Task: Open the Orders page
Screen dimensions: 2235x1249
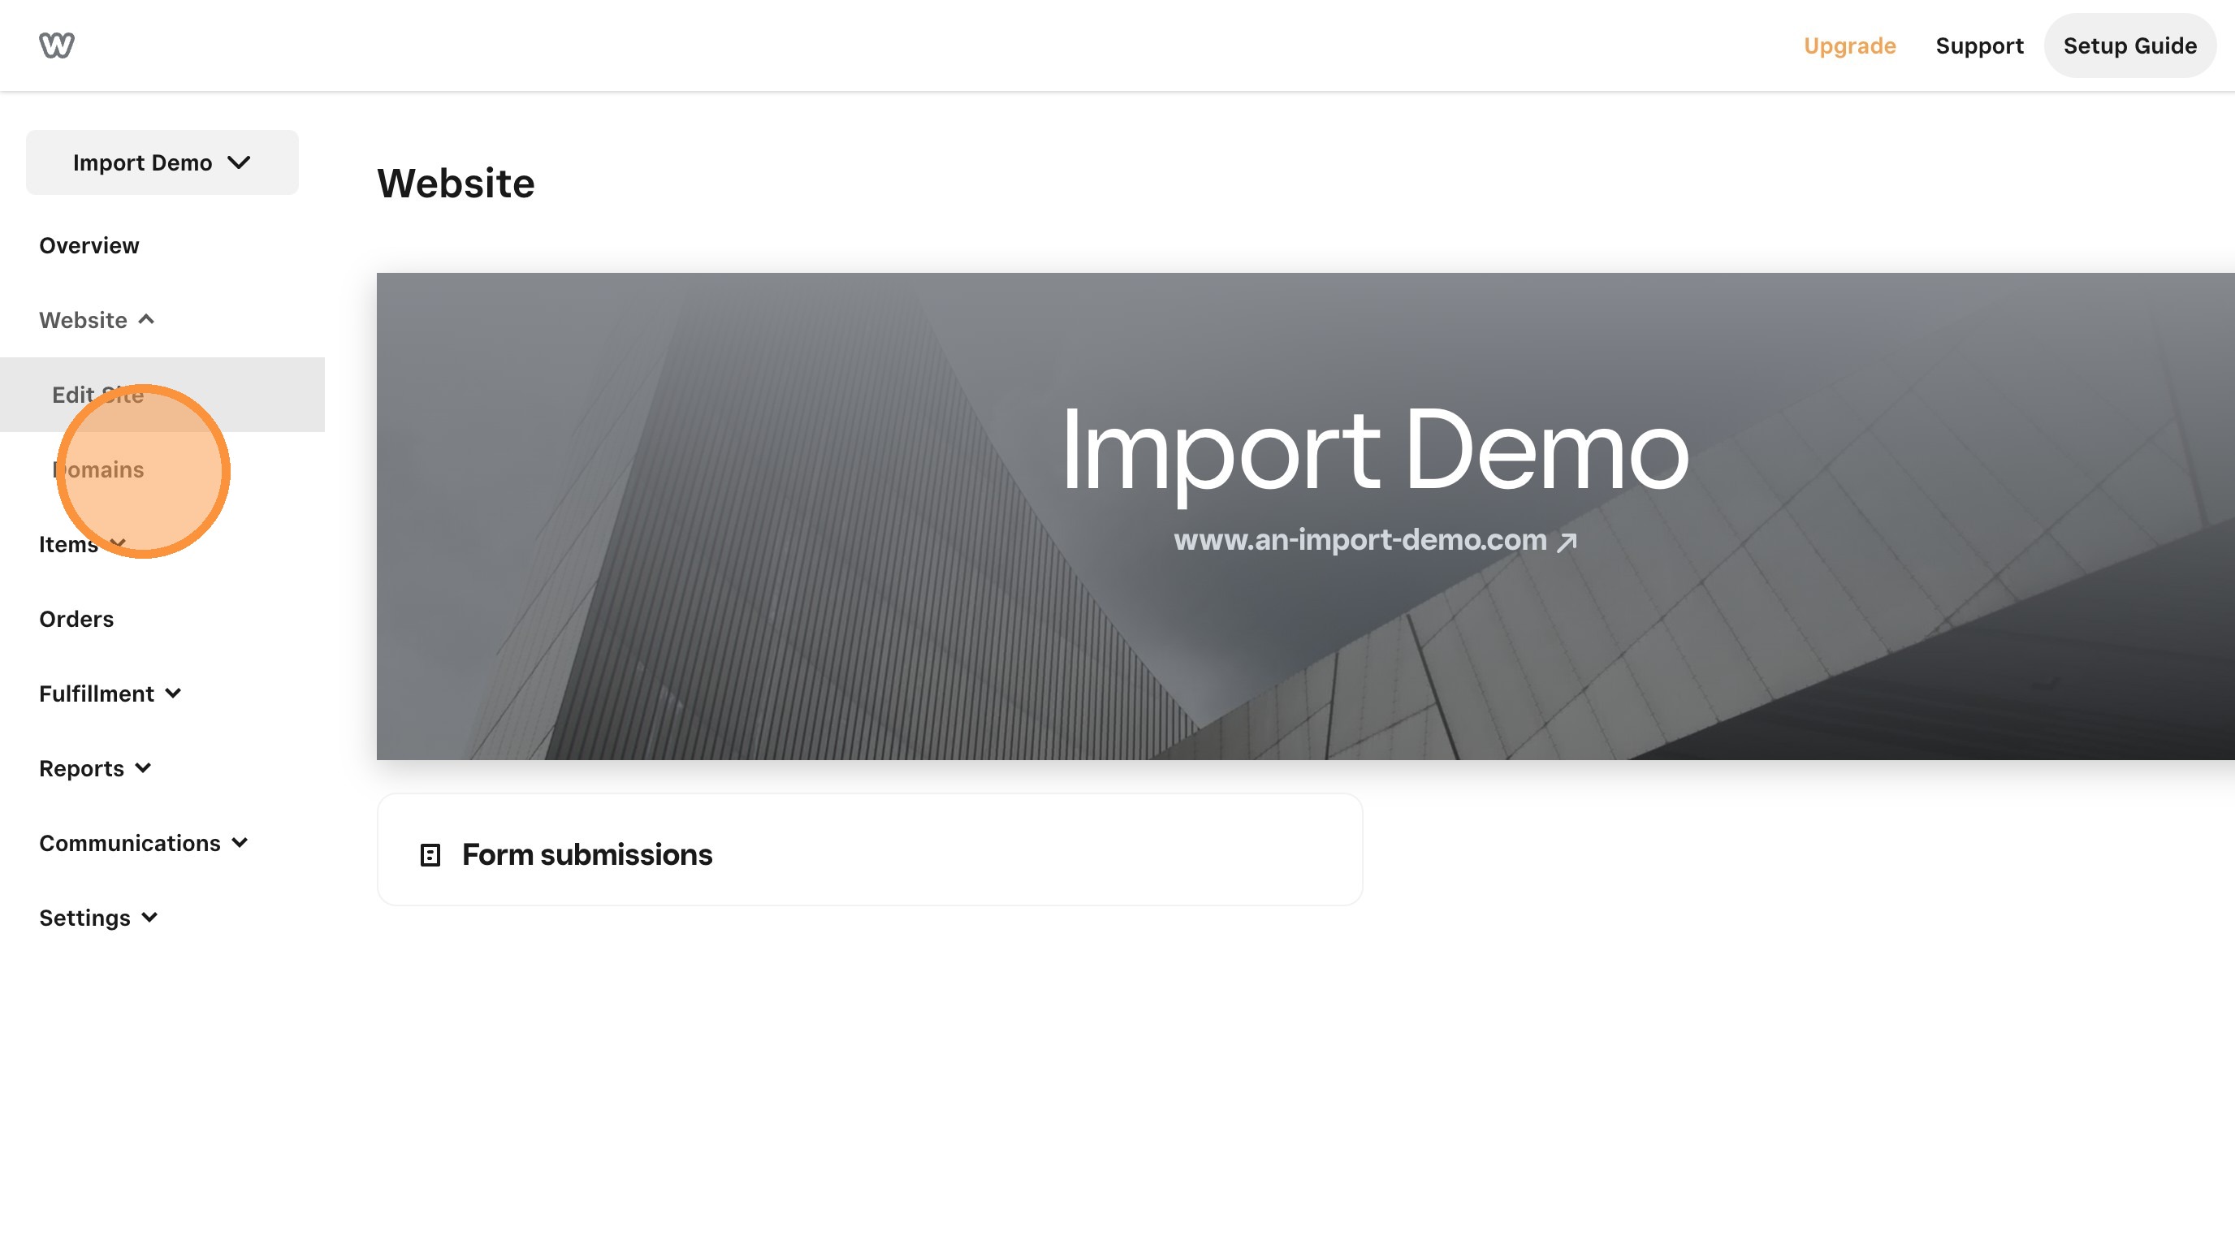Action: point(76,620)
